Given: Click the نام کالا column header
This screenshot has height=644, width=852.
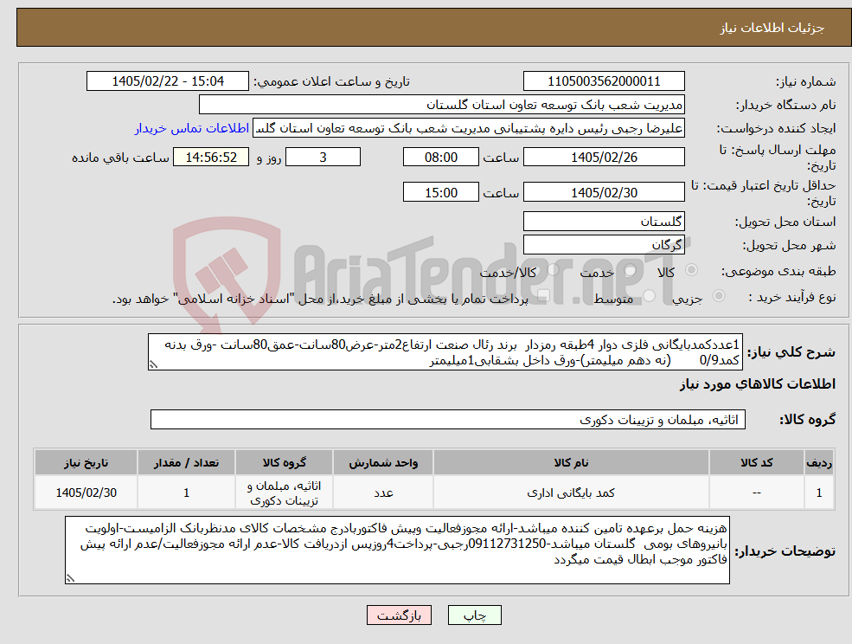Looking at the screenshot, I should 571,463.
